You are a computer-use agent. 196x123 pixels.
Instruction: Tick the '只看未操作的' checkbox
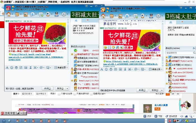75,94
